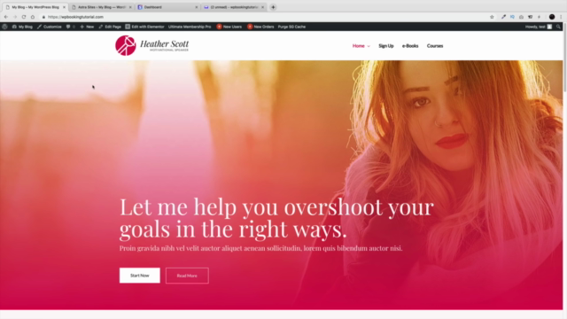Open the WordPress logo menu in admin bar
This screenshot has height=319, width=567.
tap(4, 27)
